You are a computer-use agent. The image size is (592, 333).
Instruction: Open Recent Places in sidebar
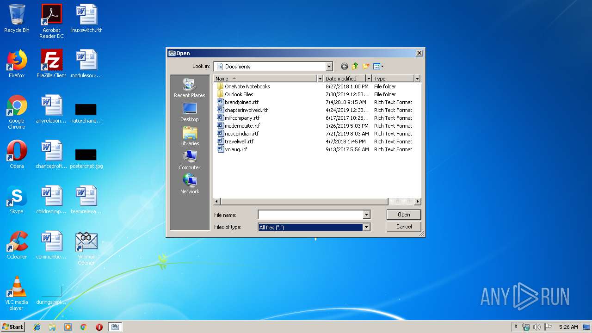[x=190, y=88]
